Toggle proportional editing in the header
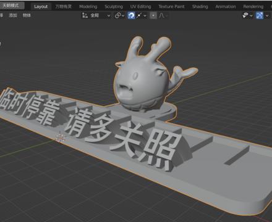 tap(153, 15)
